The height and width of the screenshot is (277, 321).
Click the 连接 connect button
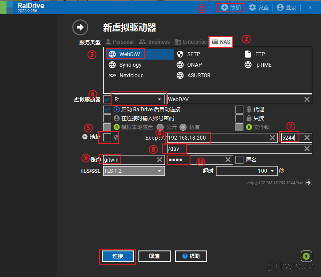(118, 256)
